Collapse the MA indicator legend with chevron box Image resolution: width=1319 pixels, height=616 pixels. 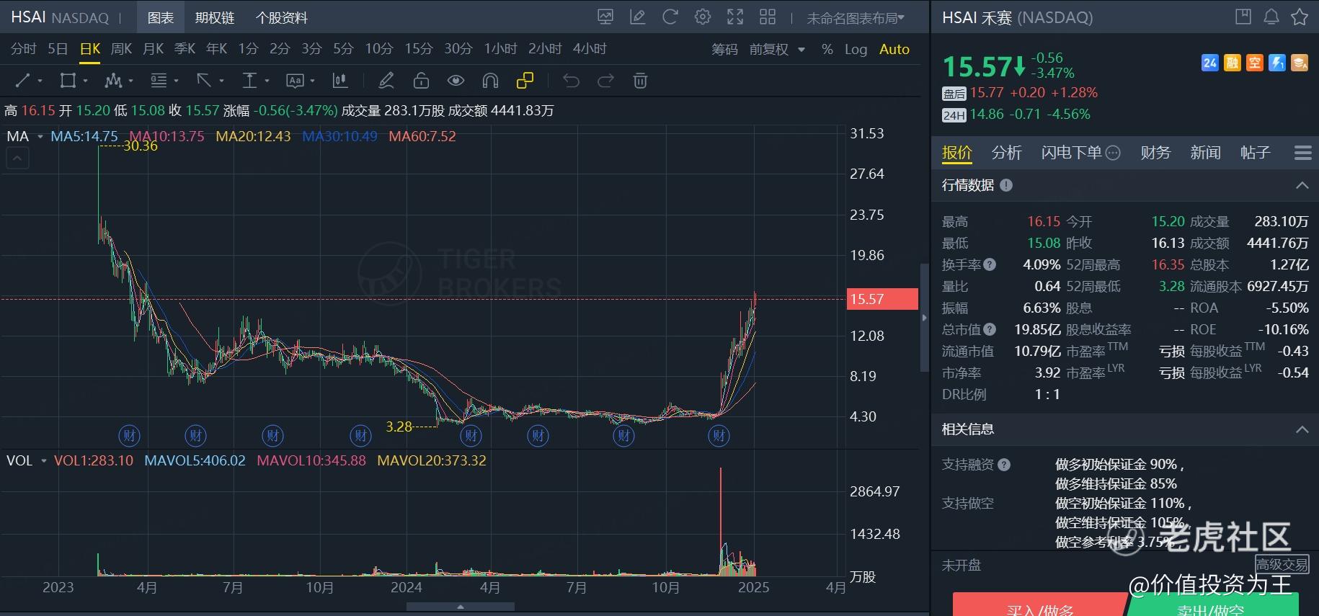tap(18, 158)
